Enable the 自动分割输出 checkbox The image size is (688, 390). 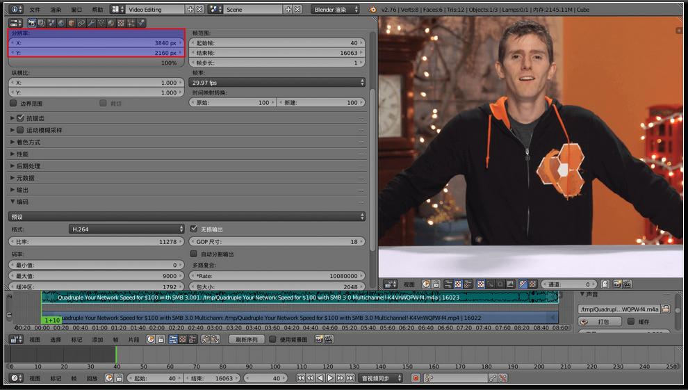click(193, 254)
